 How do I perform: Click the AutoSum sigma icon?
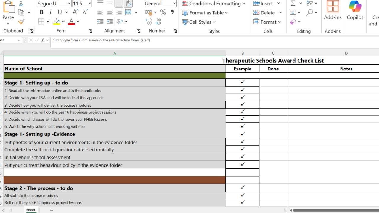[x=293, y=4]
